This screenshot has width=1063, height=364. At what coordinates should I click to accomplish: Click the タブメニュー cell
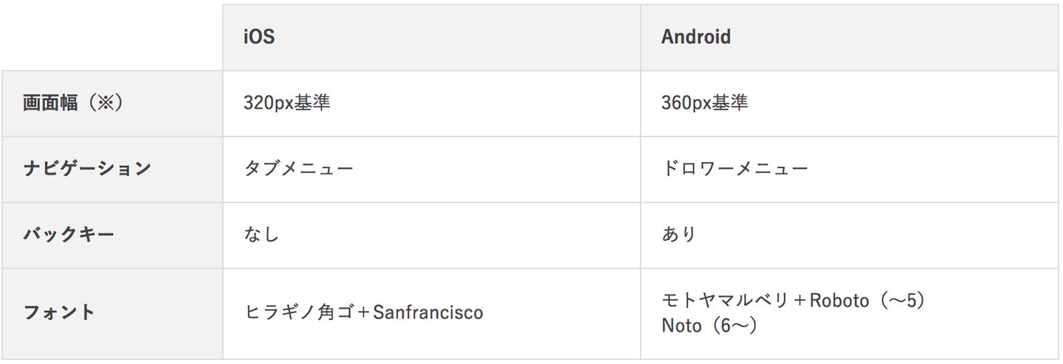(x=298, y=168)
